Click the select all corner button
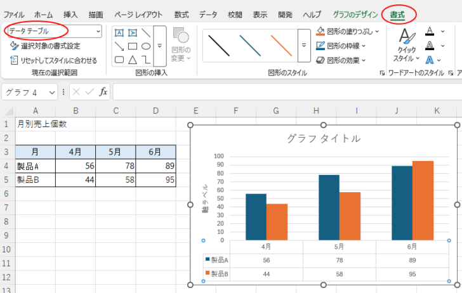The width and height of the screenshot is (462, 293). (9, 111)
